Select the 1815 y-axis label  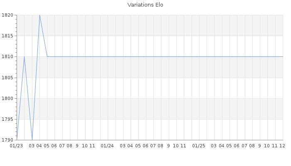pos(7,36)
